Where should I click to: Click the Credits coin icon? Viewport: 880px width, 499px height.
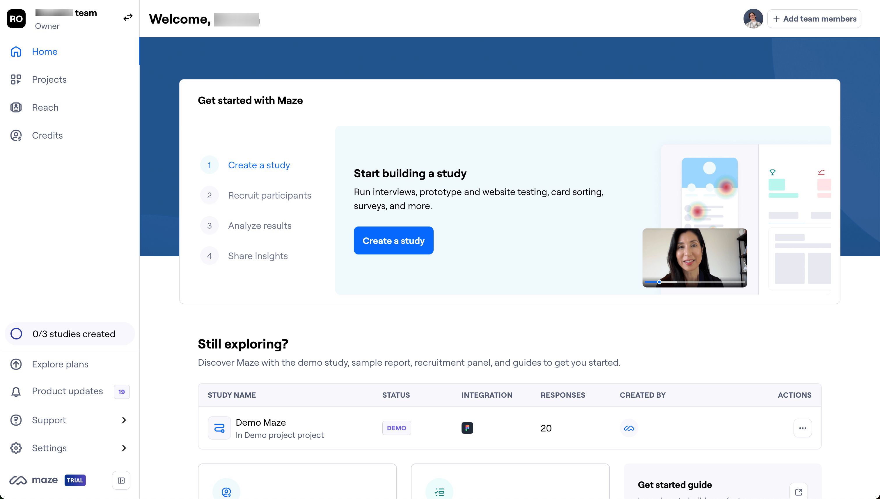(x=16, y=135)
